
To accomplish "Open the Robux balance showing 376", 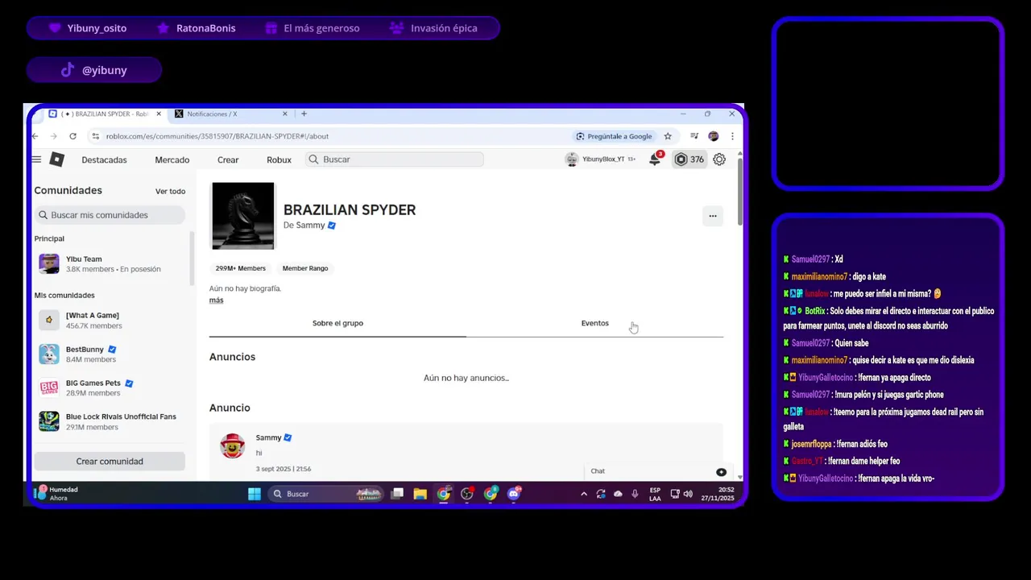I will tap(689, 159).
